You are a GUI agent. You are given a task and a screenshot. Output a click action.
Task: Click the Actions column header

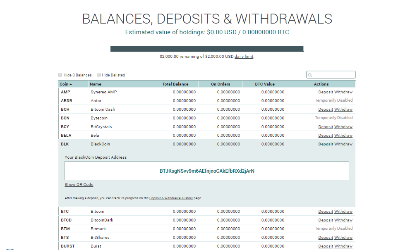point(321,84)
